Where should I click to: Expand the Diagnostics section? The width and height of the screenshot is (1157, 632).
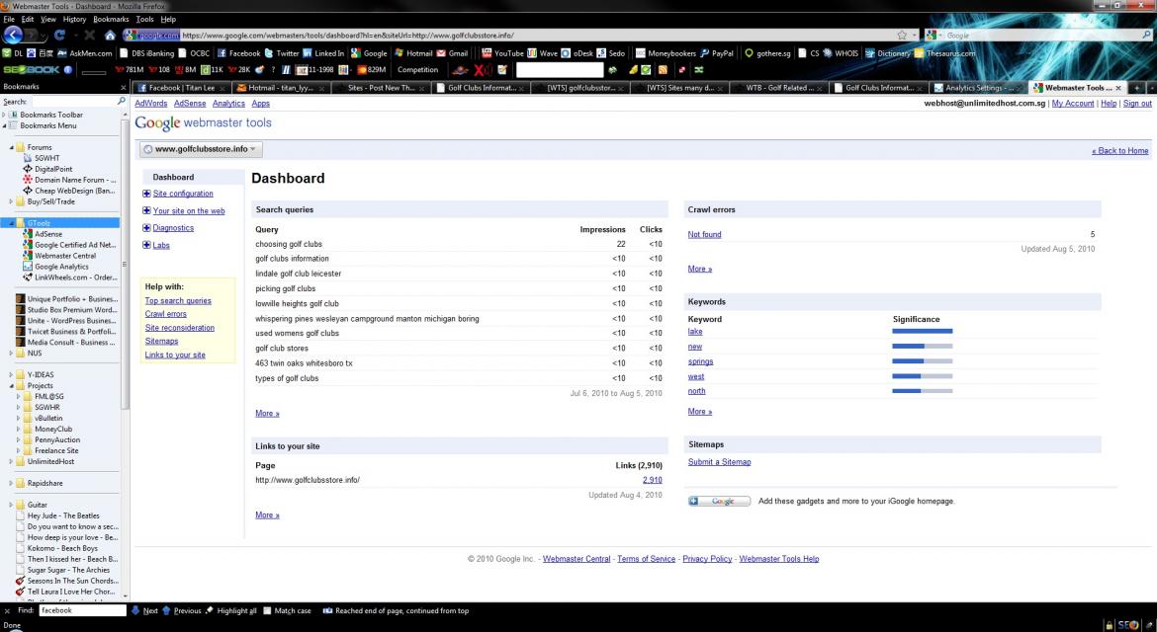[x=147, y=228]
